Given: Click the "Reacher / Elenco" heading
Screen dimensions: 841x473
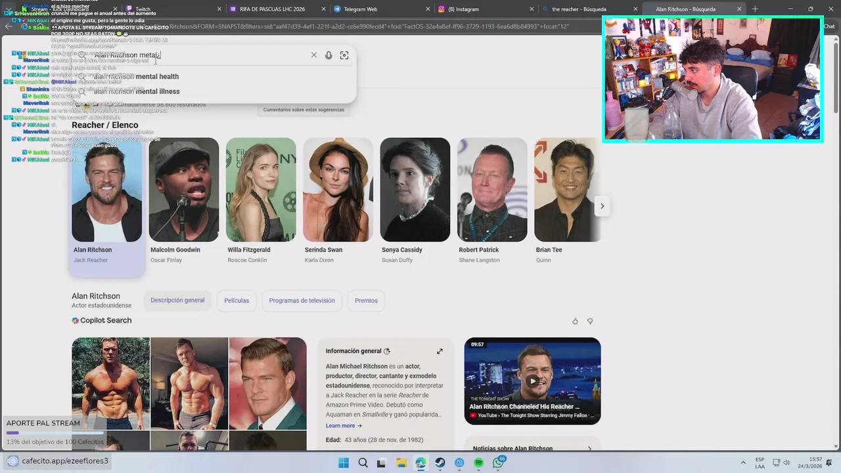Looking at the screenshot, I should point(105,125).
